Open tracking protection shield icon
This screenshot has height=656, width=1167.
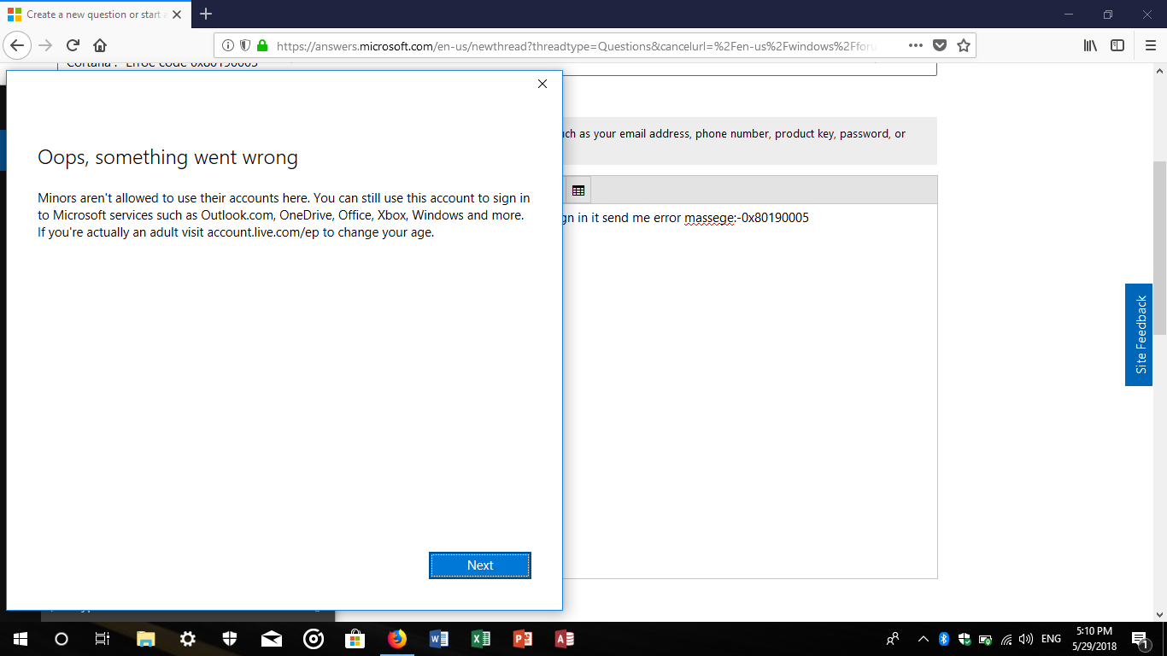coord(245,46)
